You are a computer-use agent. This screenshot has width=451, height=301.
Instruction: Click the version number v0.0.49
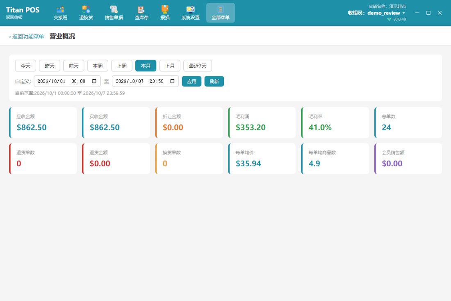(399, 19)
